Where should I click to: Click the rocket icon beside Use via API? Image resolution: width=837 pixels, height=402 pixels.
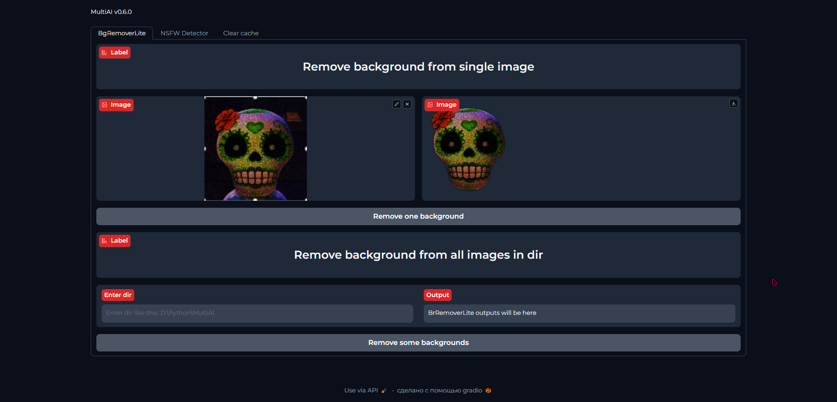[x=384, y=391]
